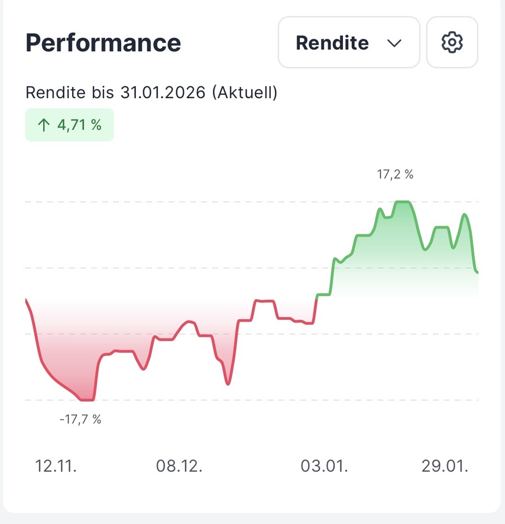The height and width of the screenshot is (524, 505).
Task: Click the left start of the red chart line
Action: coord(27,300)
